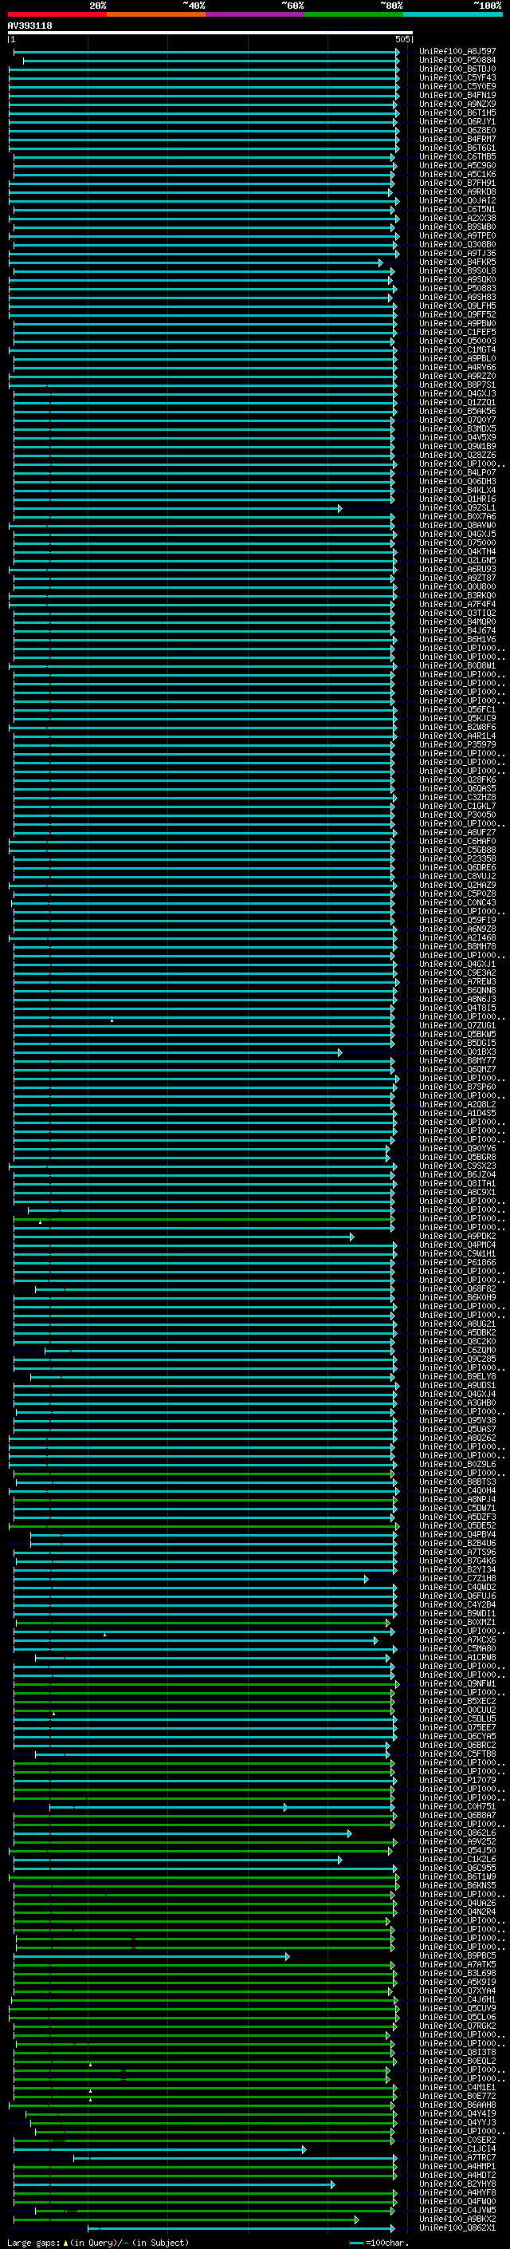Click hit label UniRef100_A9SH83
The height and width of the screenshot is (2249, 510).
pyautogui.click(x=457, y=297)
